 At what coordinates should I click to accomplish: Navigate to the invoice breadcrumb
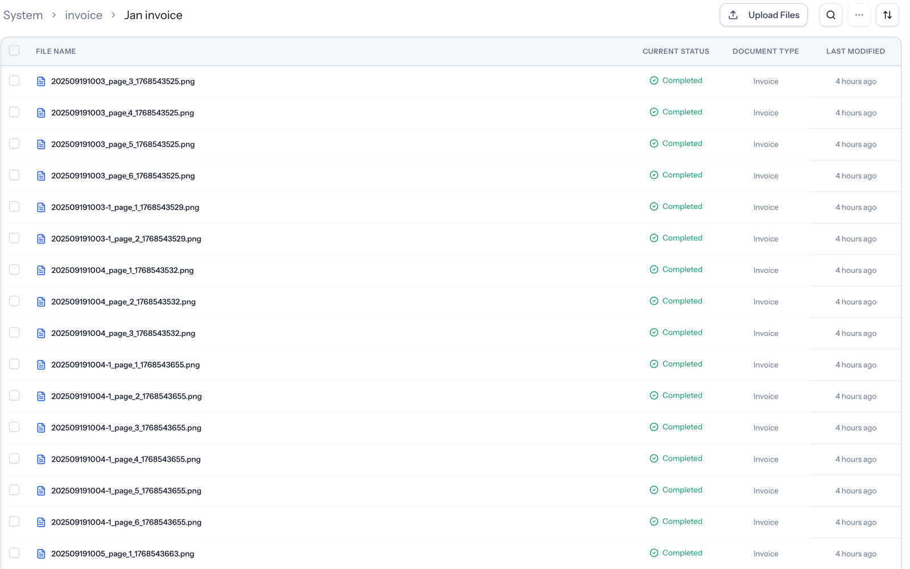click(83, 15)
